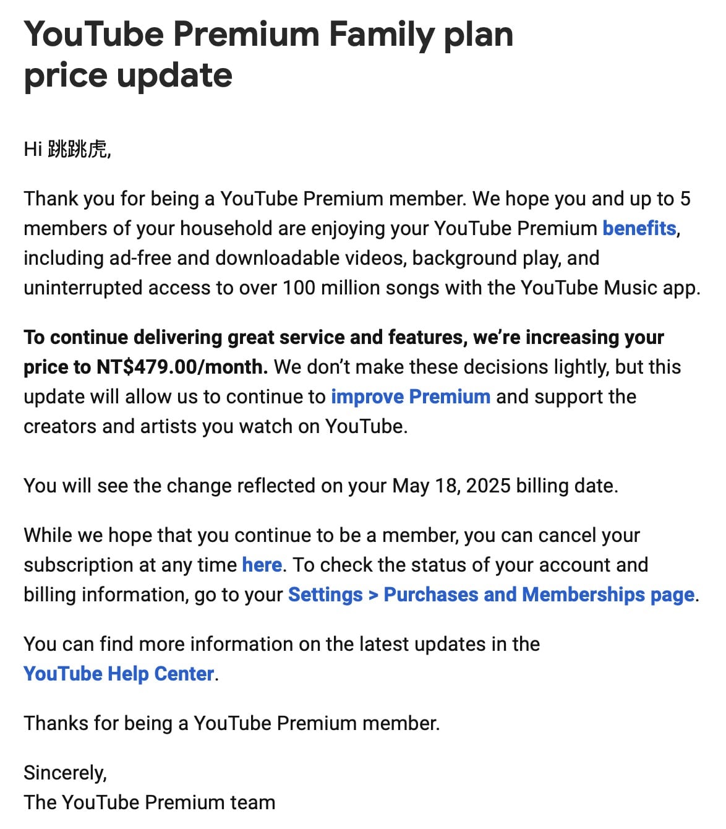Open the blue "benefits" link
Viewport: 726px width, 829px height.
click(639, 228)
